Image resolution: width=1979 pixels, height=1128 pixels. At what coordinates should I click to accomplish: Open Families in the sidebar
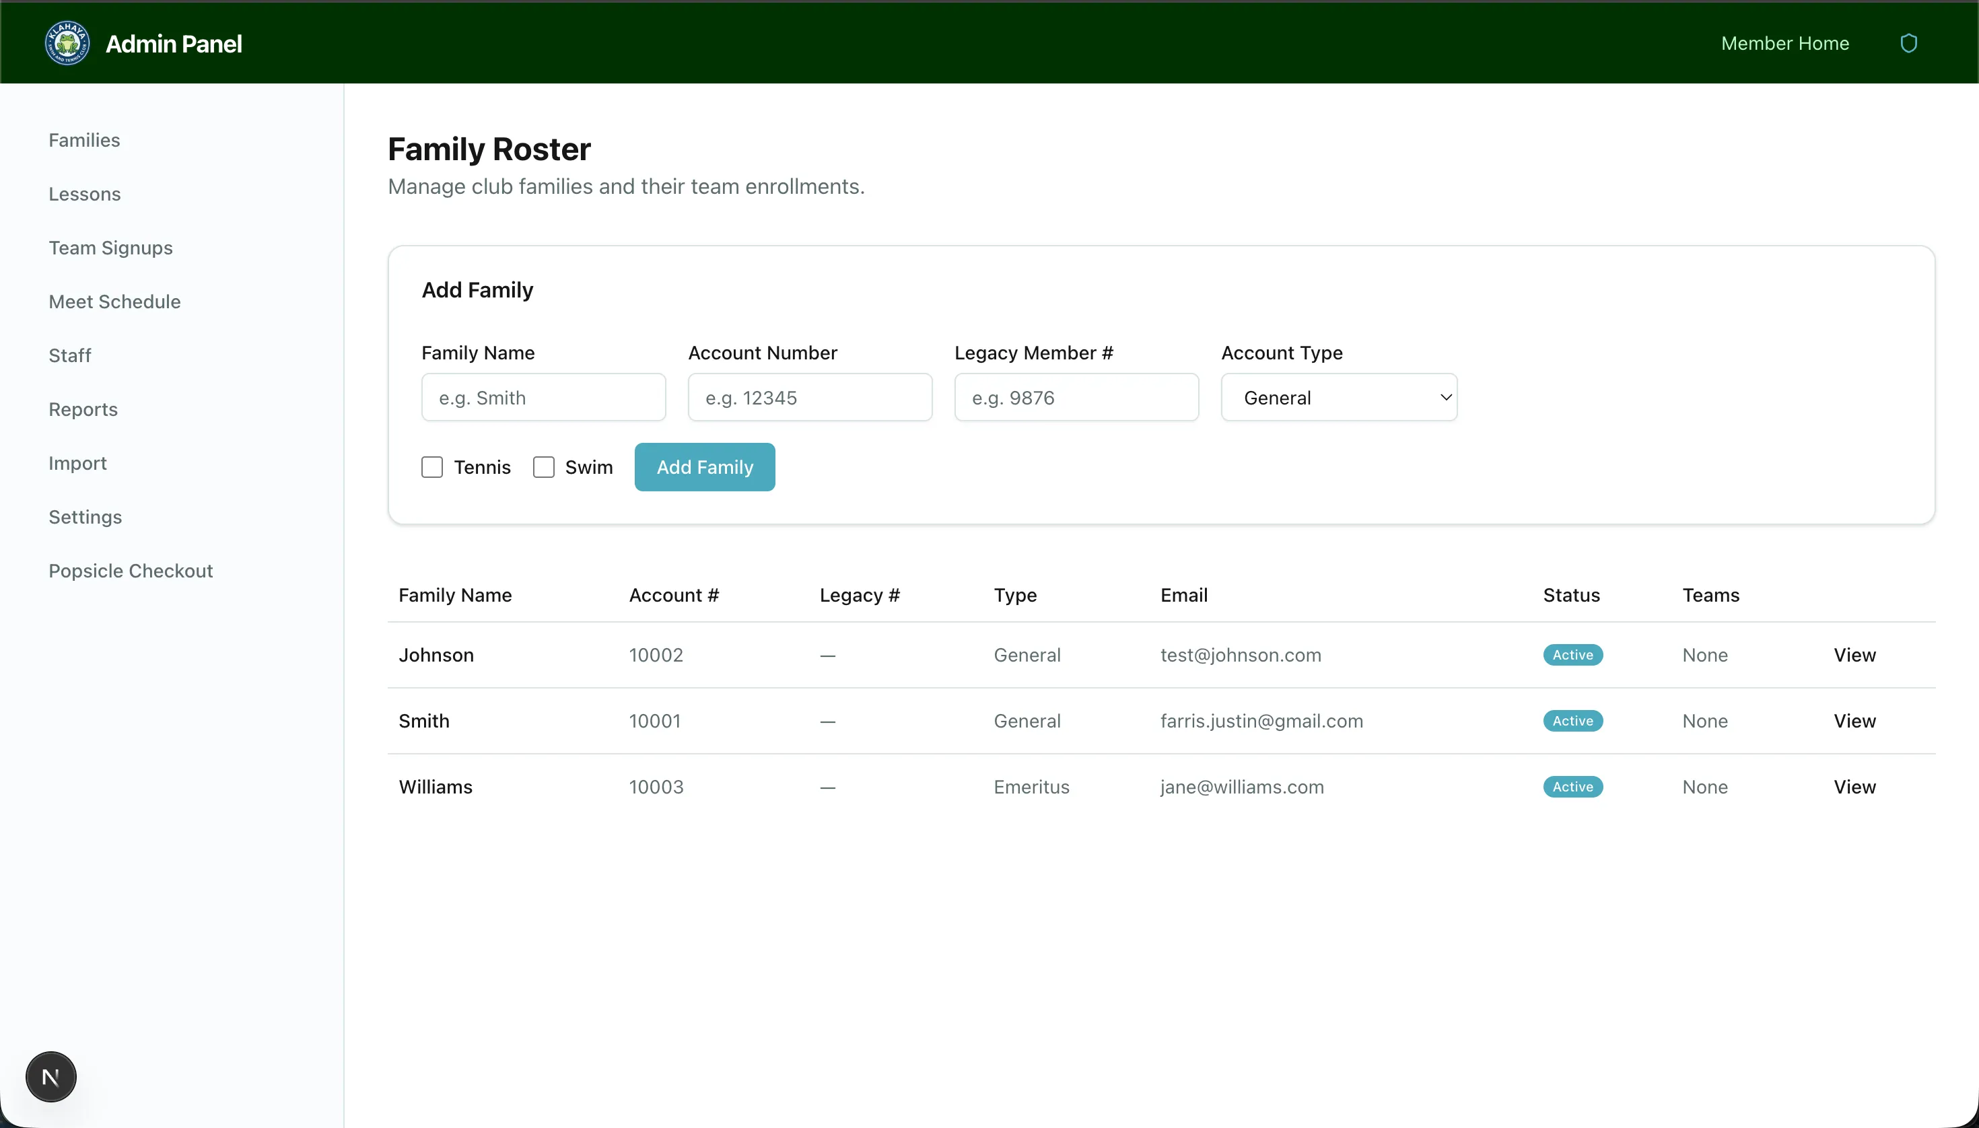[84, 139]
